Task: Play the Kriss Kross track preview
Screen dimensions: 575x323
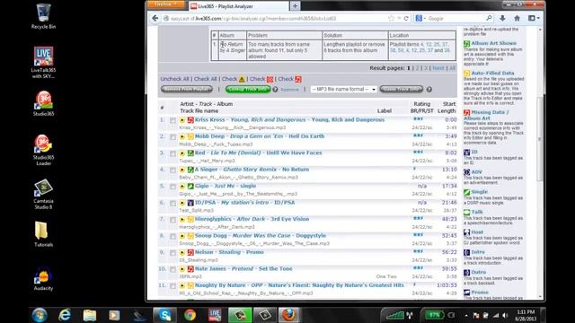Action: [182, 120]
